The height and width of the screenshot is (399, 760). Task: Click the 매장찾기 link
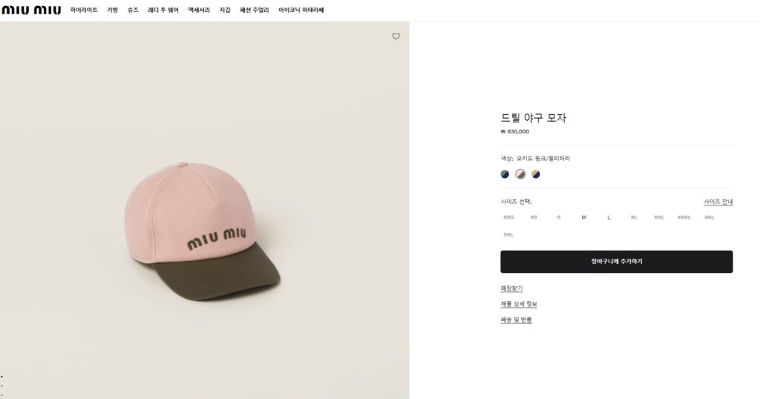tap(511, 288)
